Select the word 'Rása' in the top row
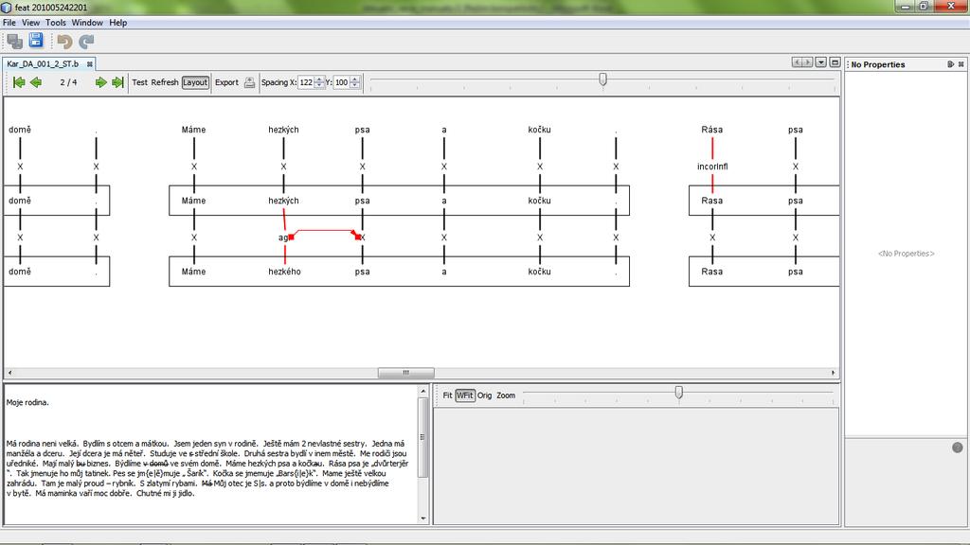Image resolution: width=970 pixels, height=545 pixels. click(x=712, y=130)
